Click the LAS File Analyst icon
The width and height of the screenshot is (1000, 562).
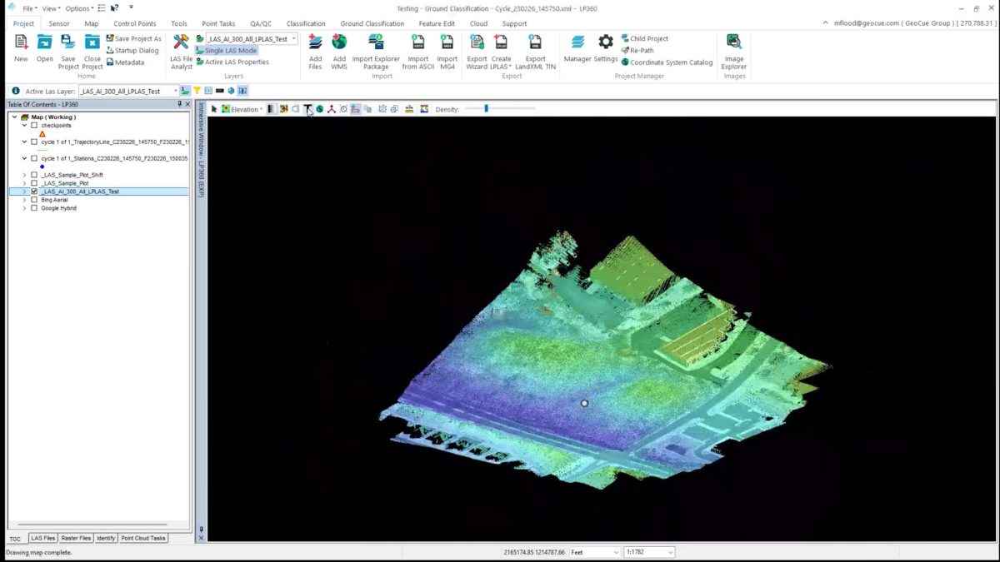[x=181, y=42]
